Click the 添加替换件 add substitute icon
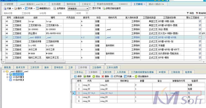Screen dimensions: 206x108 point(136,77)
